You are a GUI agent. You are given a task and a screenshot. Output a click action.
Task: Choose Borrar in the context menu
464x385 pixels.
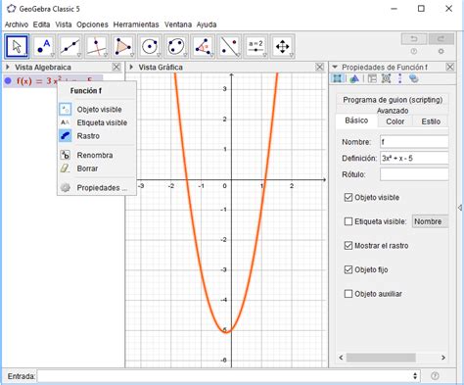coord(97,168)
